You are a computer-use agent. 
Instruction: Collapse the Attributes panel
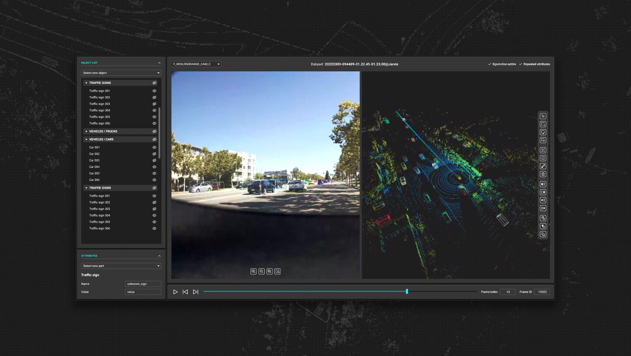[159, 256]
